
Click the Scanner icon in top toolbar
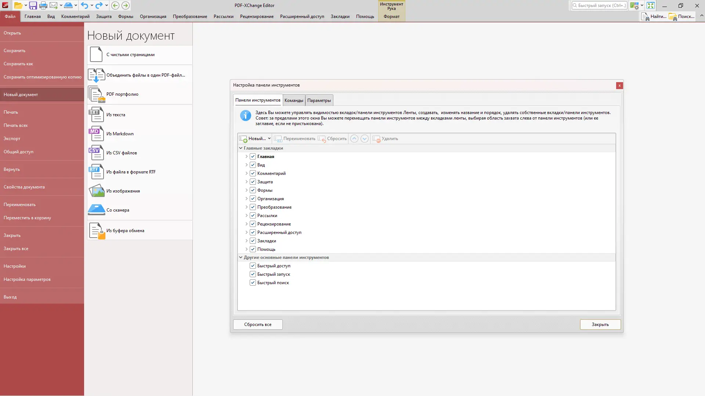coord(68,5)
